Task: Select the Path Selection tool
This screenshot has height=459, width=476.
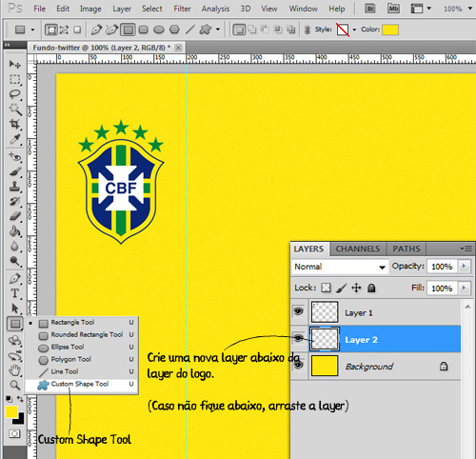Action: point(14,309)
